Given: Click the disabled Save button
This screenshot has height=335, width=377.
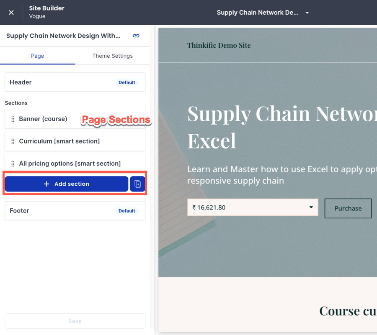Looking at the screenshot, I should click(75, 321).
